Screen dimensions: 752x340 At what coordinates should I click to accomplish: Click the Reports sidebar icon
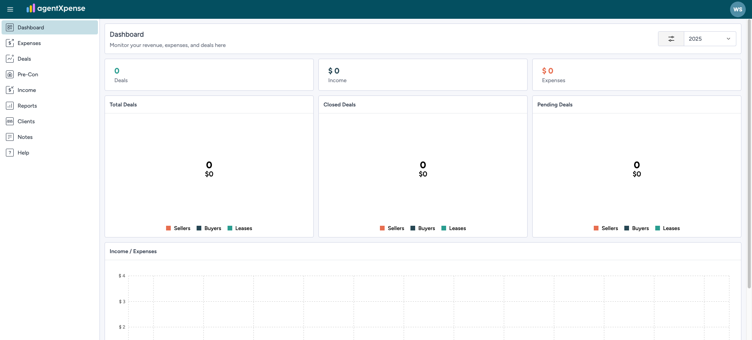[10, 106]
